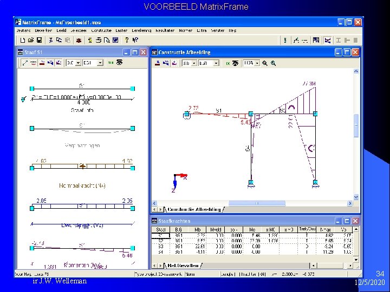This screenshot has width=390, height=292.
Task: Click the vertical scrollbar thumb in Constructie Afbeelding
Action: click(356, 125)
